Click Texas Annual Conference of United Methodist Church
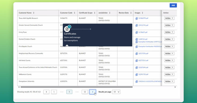 click(38, 67)
